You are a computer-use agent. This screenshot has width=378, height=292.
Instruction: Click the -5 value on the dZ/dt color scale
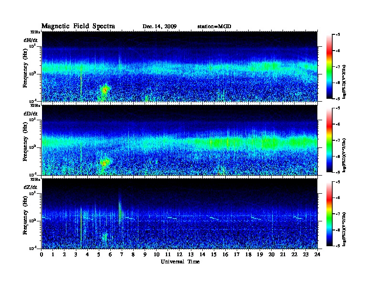point(338,182)
